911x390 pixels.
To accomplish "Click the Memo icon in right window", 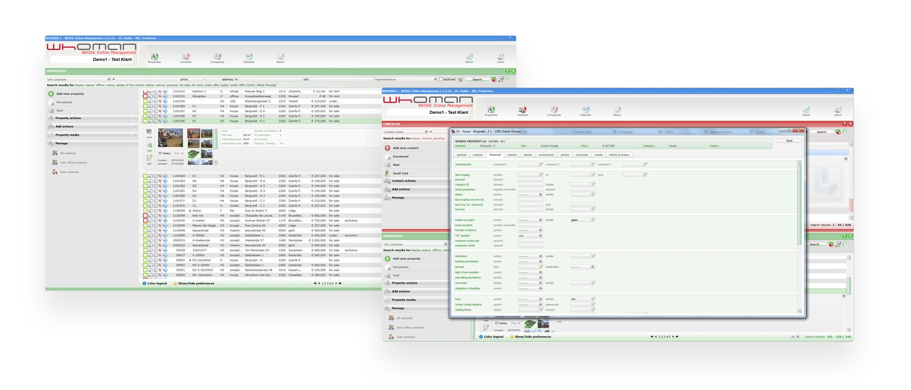I will click(x=617, y=111).
